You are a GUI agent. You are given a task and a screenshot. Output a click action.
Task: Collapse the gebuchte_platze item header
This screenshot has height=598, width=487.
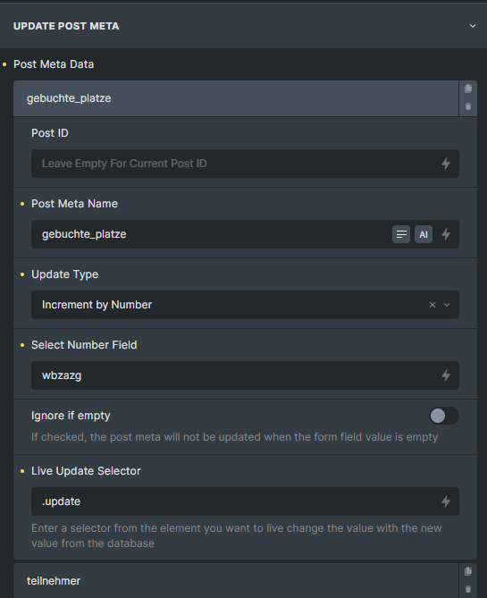click(236, 98)
